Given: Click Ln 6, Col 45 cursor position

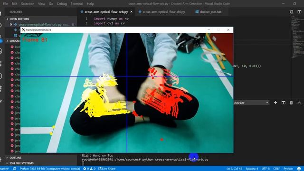Looking at the screenshot, I should pyautogui.click(x=234, y=169).
